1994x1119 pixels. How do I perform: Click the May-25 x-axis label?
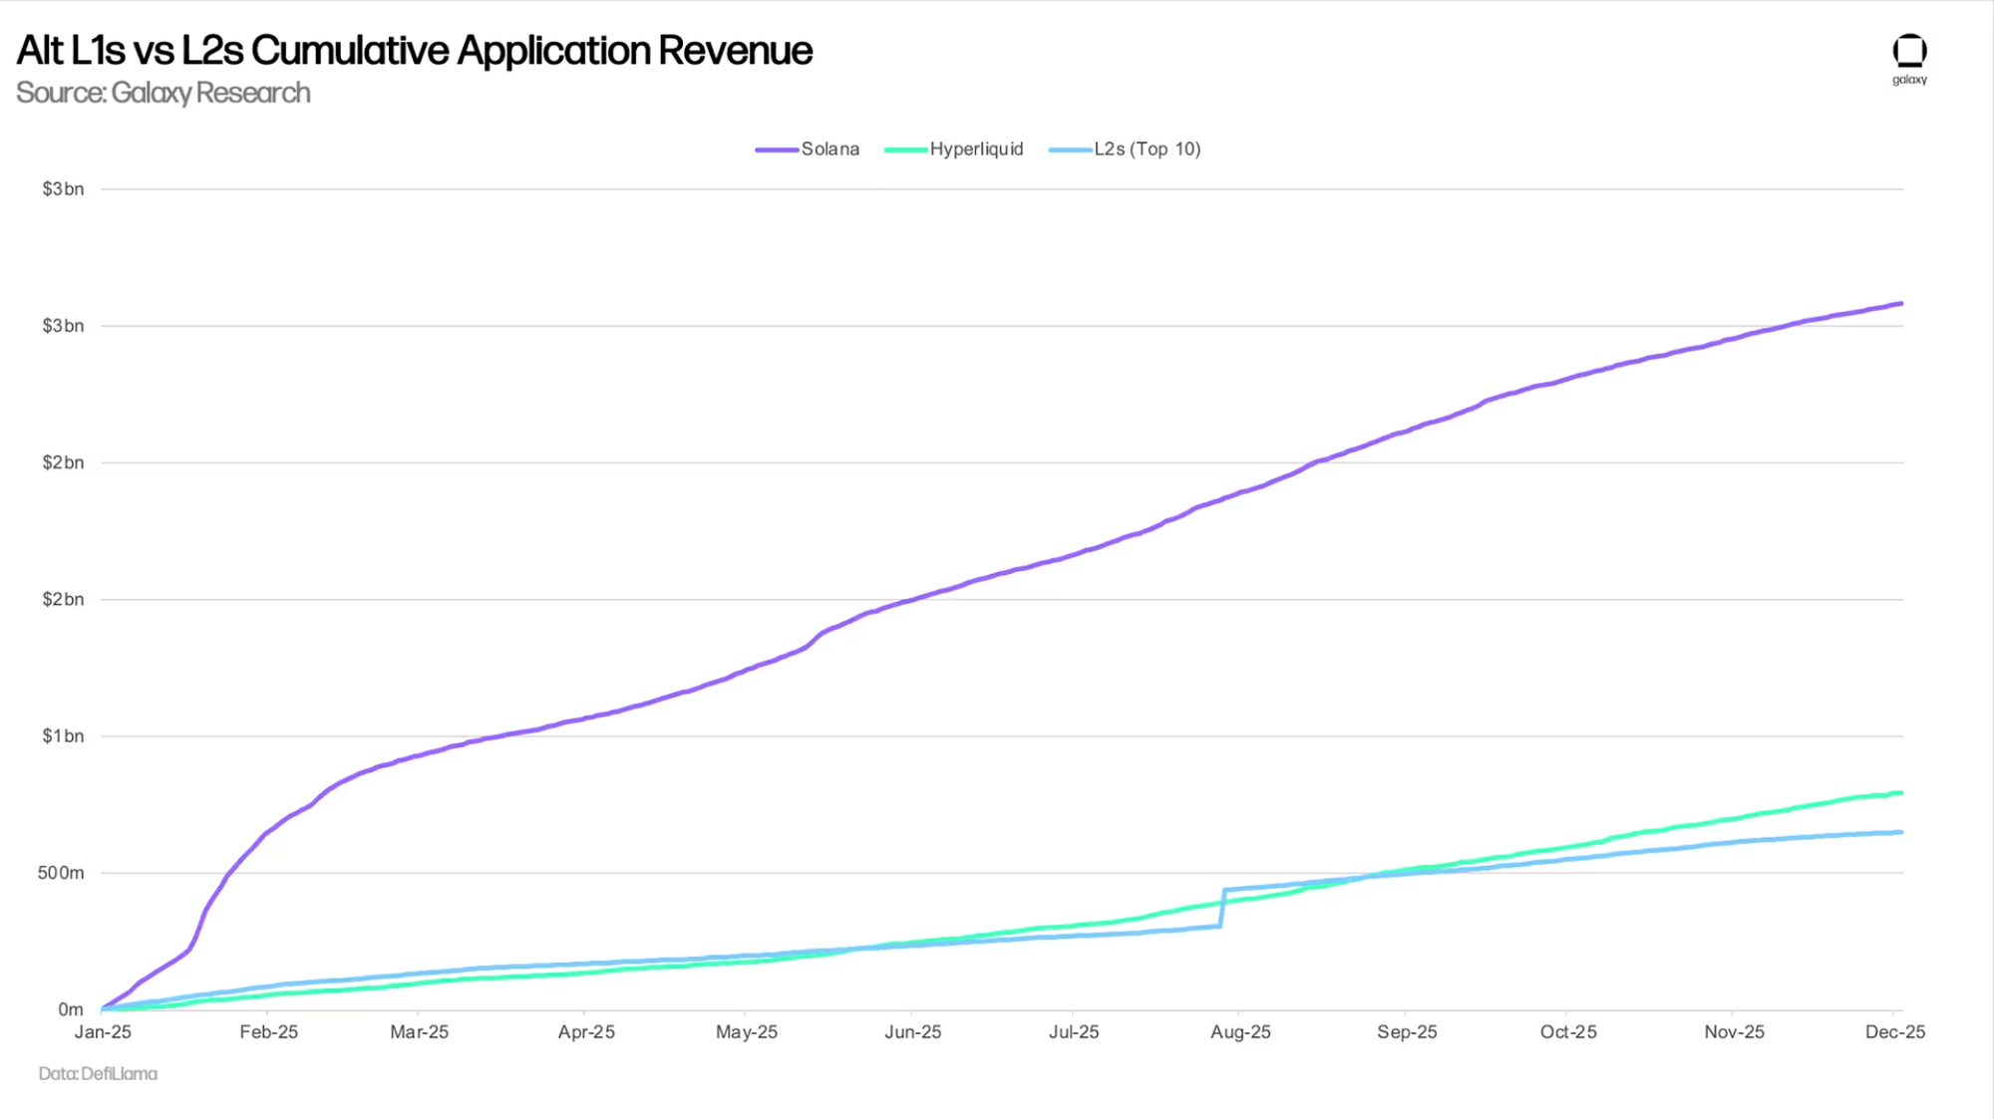747,1032
